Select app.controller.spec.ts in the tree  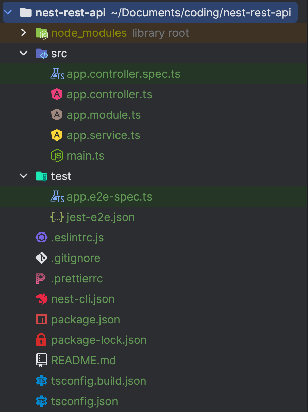[x=154, y=74]
